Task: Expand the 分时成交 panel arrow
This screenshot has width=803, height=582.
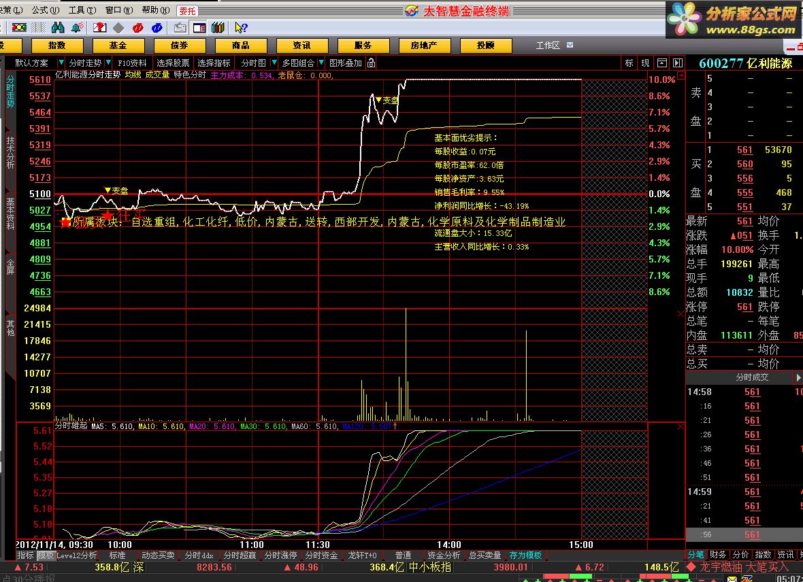Action: click(798, 377)
